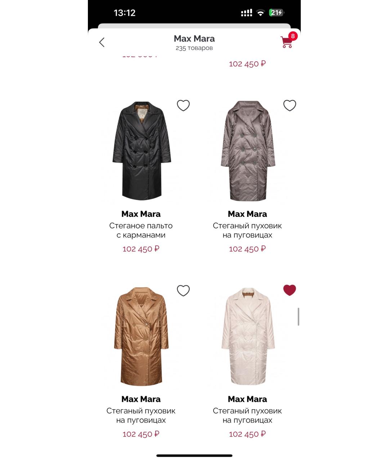The width and height of the screenshot is (389, 461).
Task: Tap the red badge showing 8 on cart
Action: click(293, 36)
